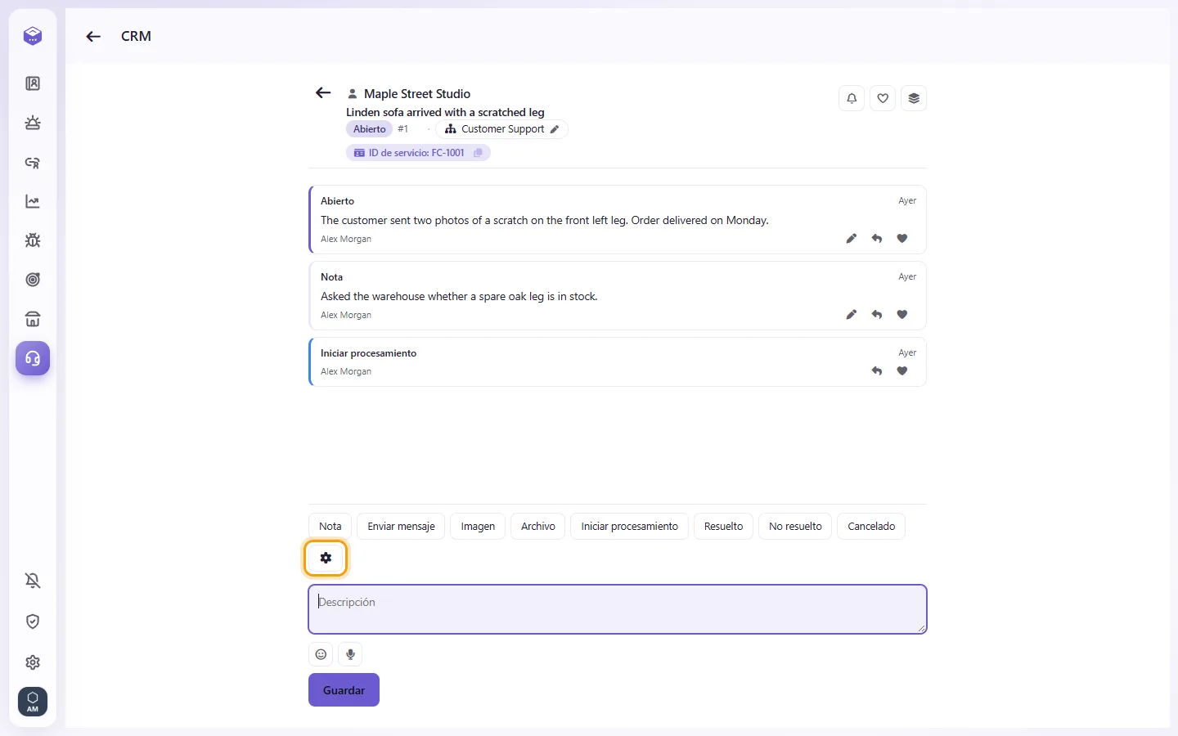
Task: Click the ticket notification bell icon
Action: (852, 98)
